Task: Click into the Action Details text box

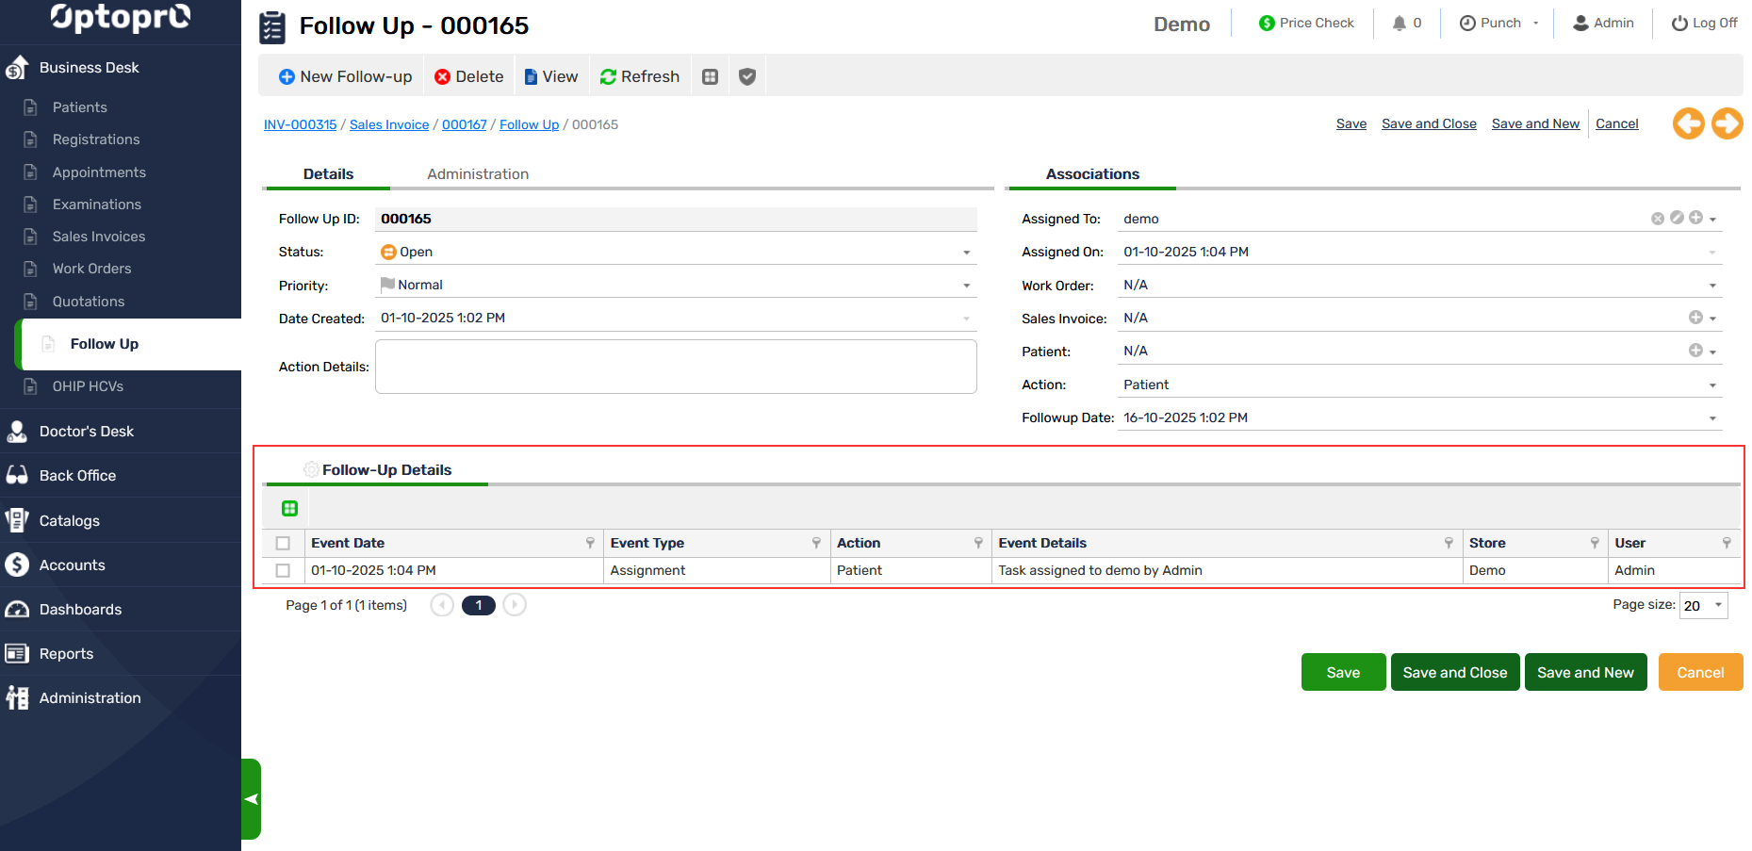Action: coord(676,367)
